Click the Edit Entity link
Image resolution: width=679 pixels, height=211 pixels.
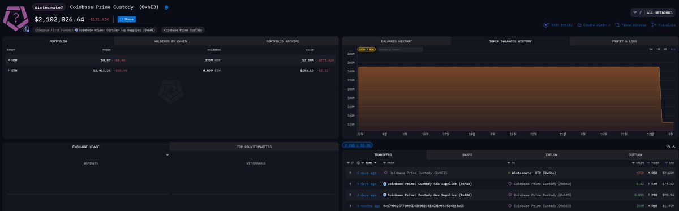[562, 25]
